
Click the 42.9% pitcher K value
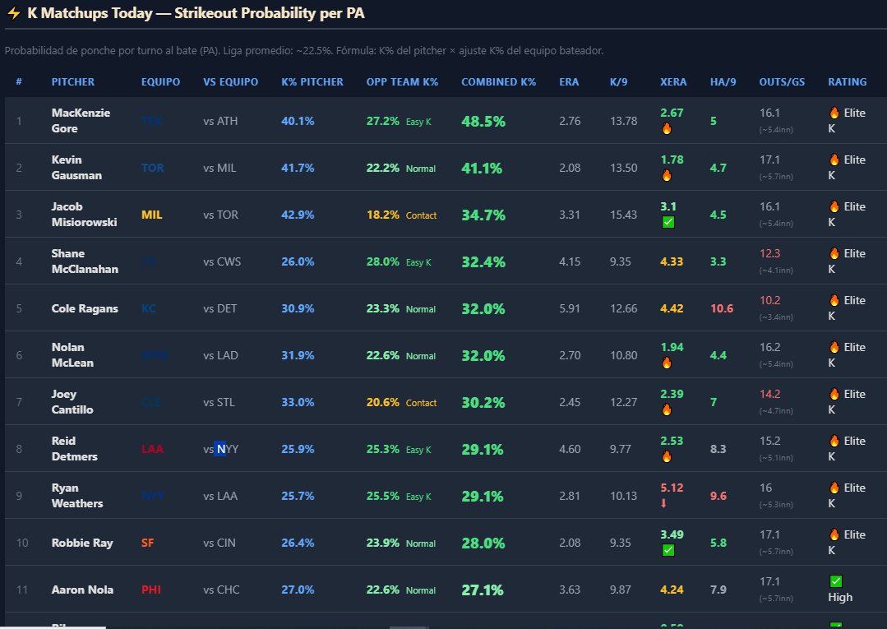coord(298,215)
